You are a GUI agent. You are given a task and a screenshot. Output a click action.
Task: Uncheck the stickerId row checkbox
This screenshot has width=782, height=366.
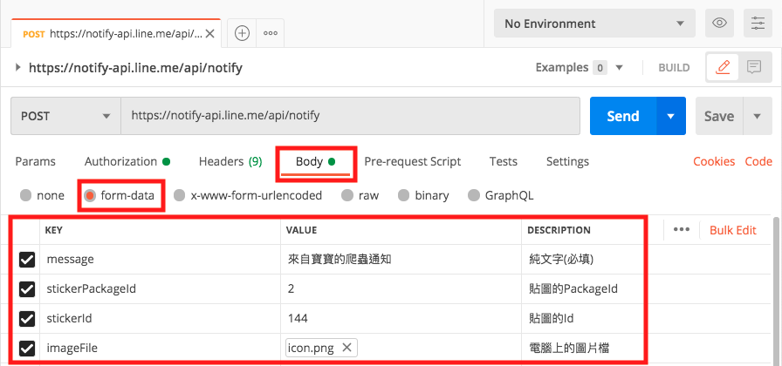click(x=26, y=319)
